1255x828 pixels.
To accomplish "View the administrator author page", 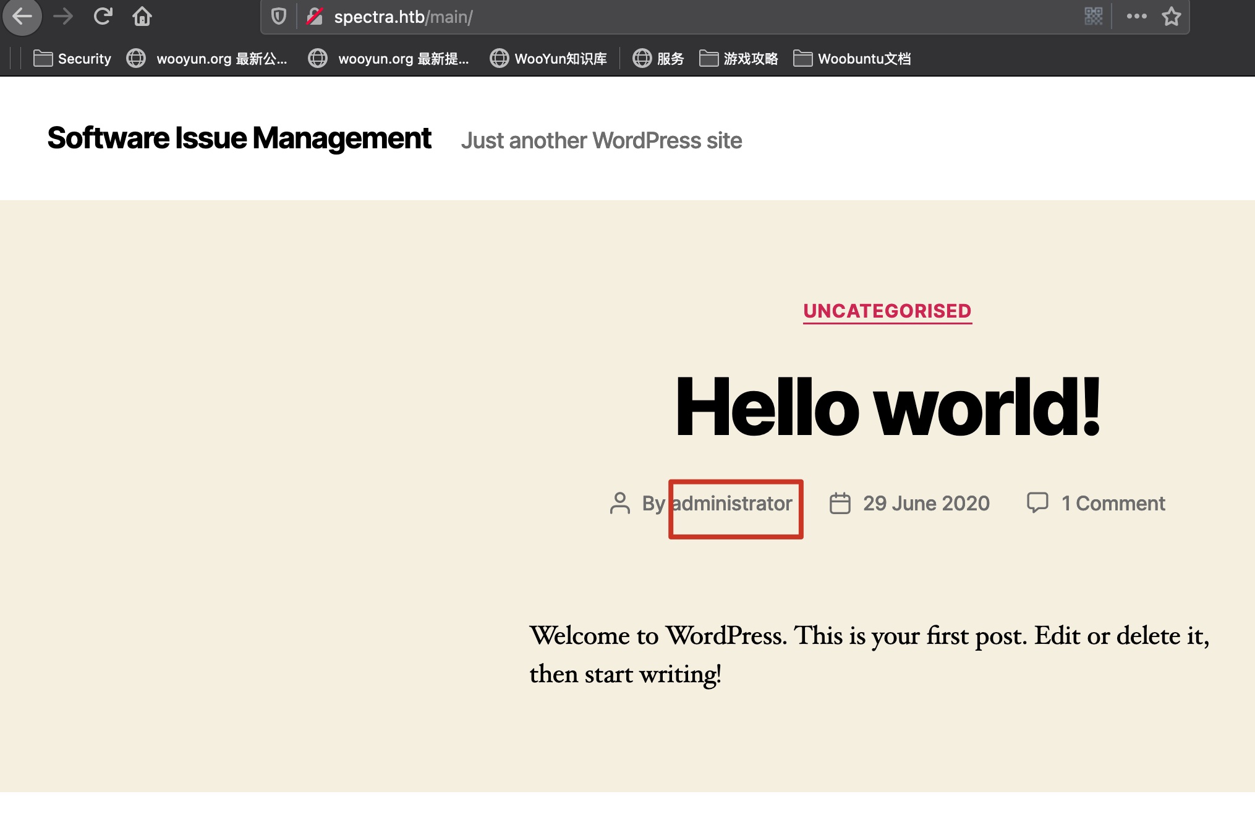I will (x=732, y=504).
